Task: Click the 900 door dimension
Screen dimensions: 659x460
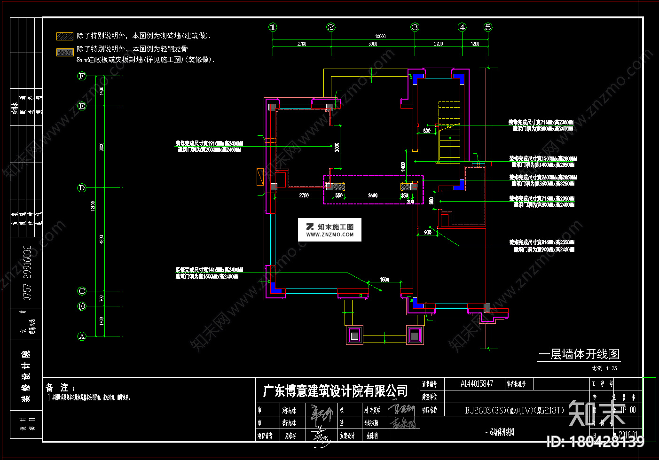Action: [x=428, y=232]
